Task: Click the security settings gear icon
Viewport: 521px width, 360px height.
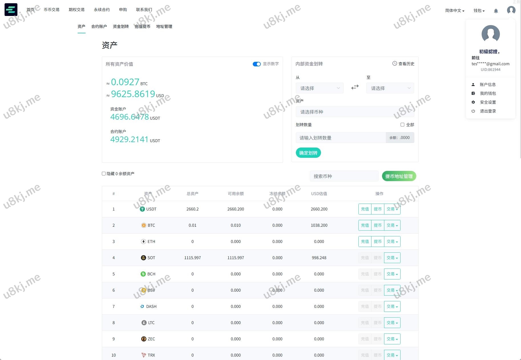Action: point(473,102)
